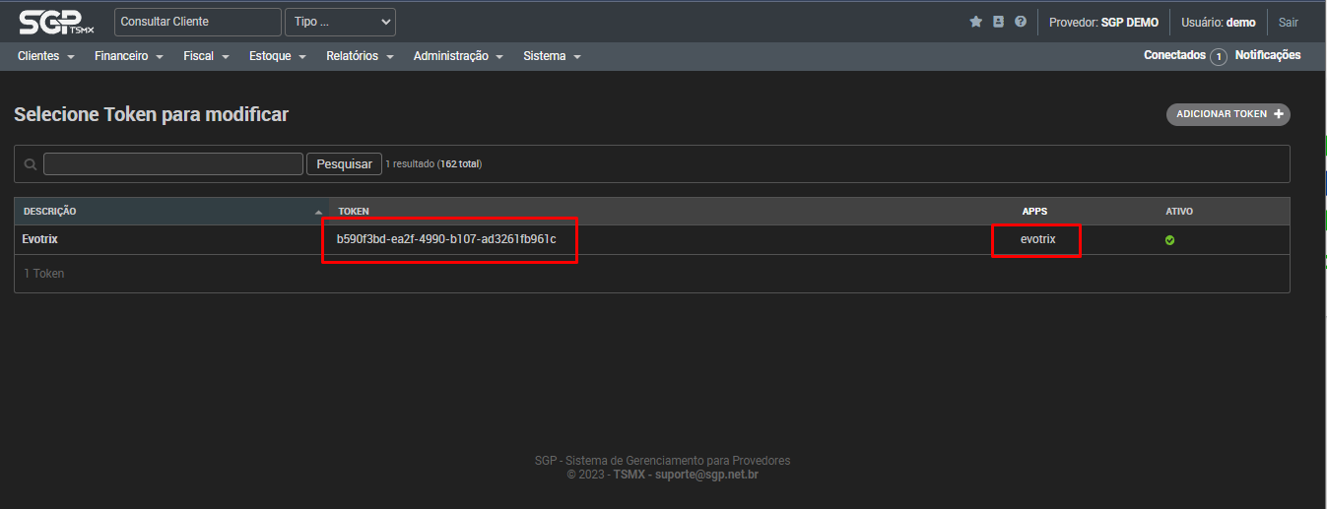Open the Sistema menu
This screenshot has height=509, width=1327.
click(x=552, y=56)
